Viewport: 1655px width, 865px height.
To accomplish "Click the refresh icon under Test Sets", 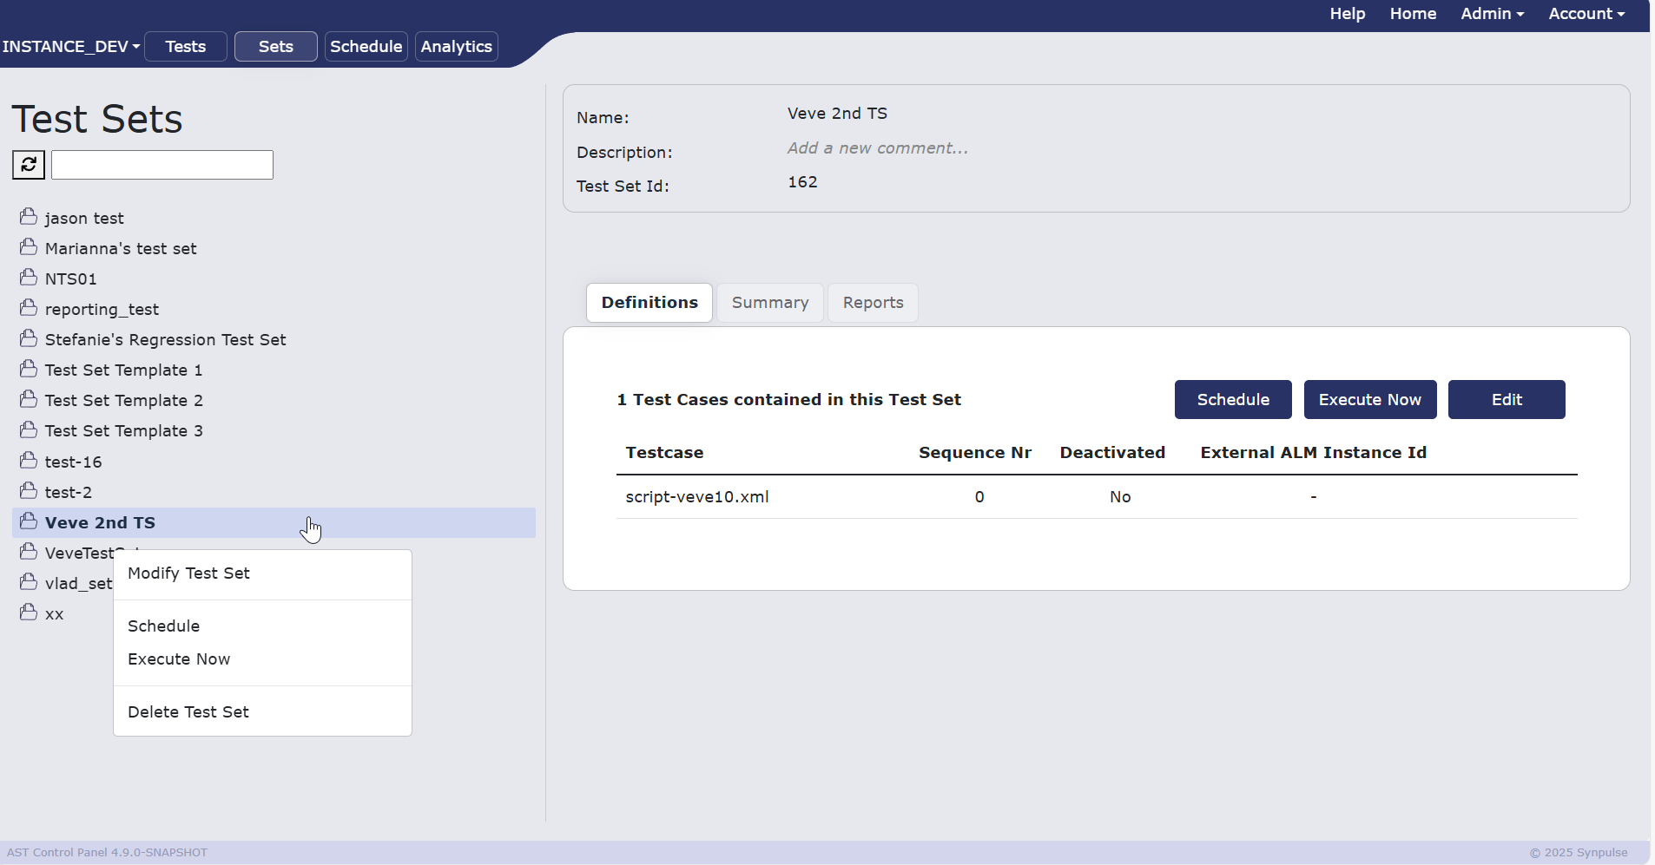I will click(29, 164).
